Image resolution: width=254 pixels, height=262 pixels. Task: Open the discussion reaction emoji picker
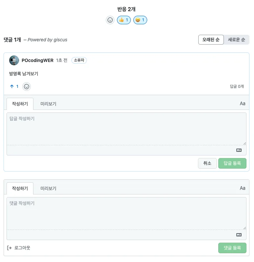(x=110, y=20)
